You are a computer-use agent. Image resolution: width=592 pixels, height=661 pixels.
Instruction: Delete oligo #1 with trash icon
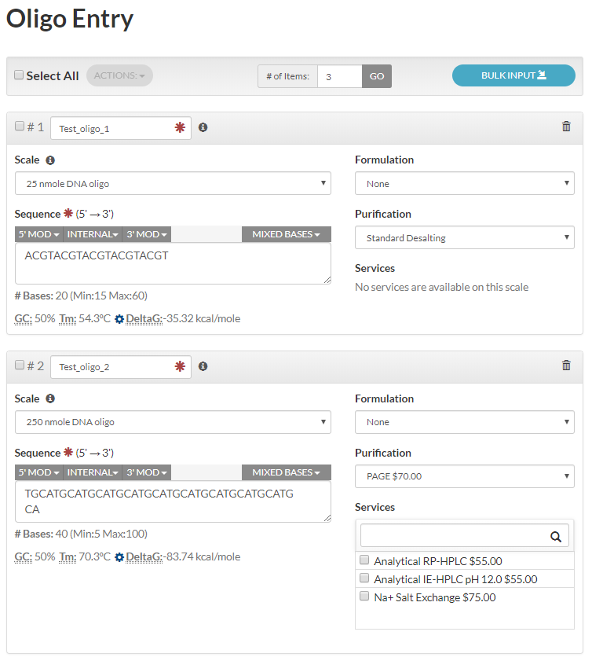(x=566, y=127)
